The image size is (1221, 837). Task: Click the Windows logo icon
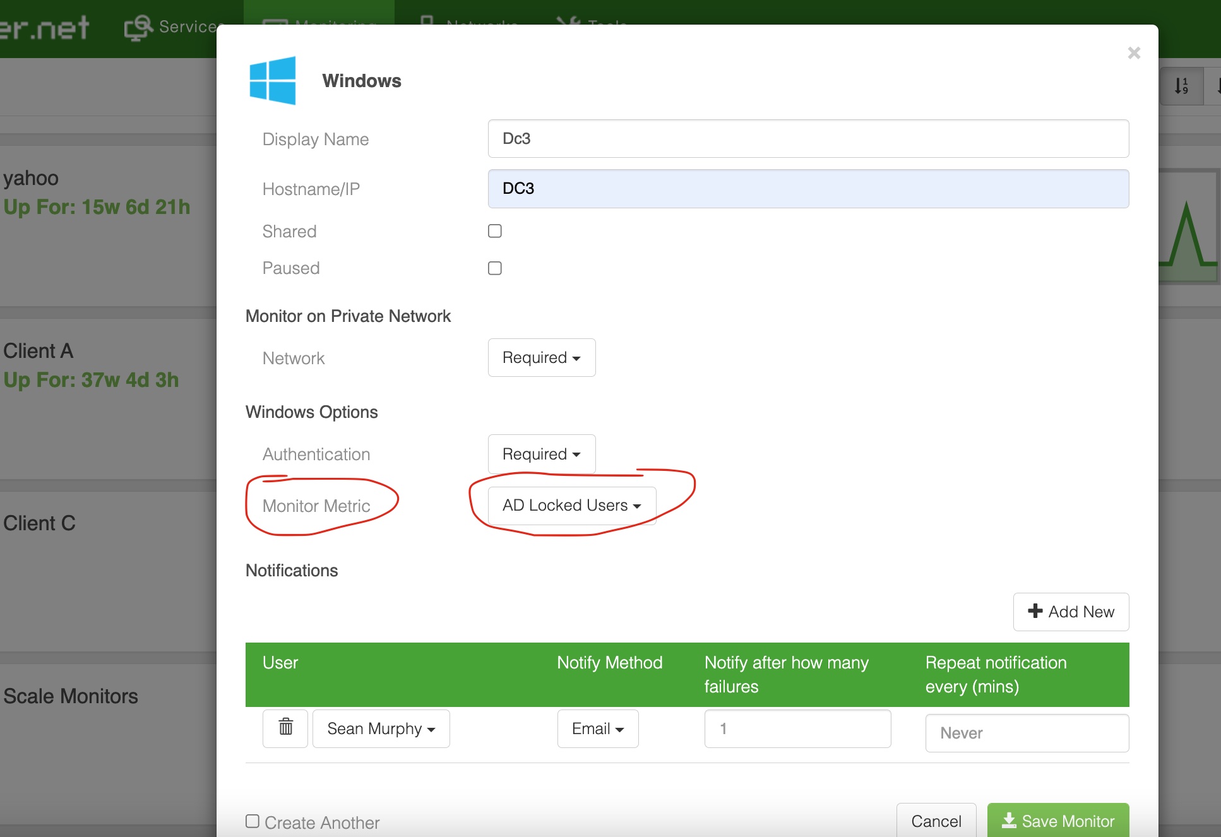click(273, 81)
